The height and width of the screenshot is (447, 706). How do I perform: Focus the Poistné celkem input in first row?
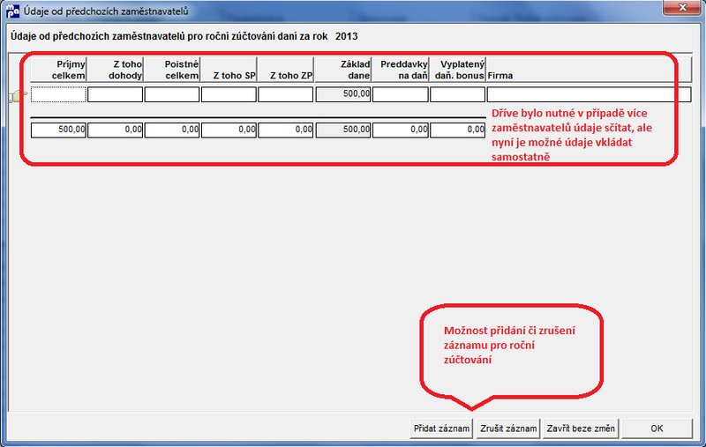click(x=172, y=94)
